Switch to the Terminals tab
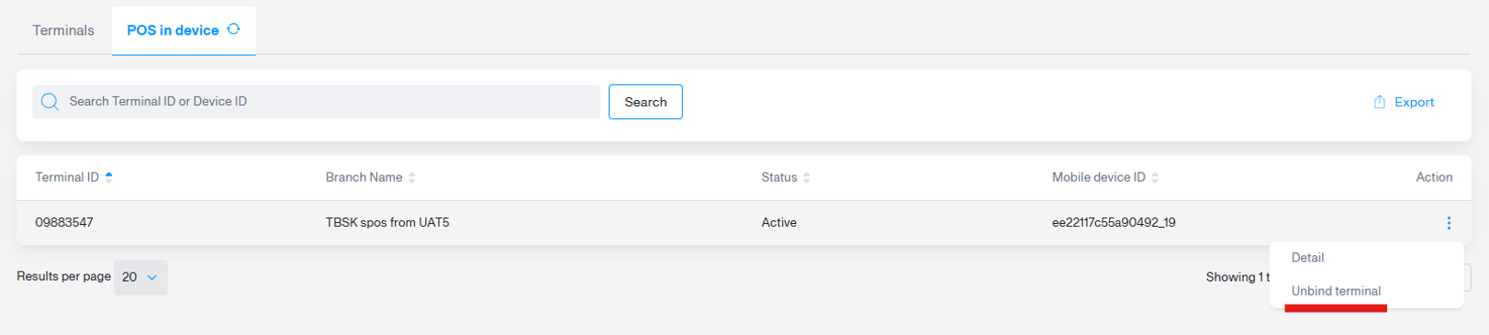This screenshot has width=1489, height=335. click(63, 30)
